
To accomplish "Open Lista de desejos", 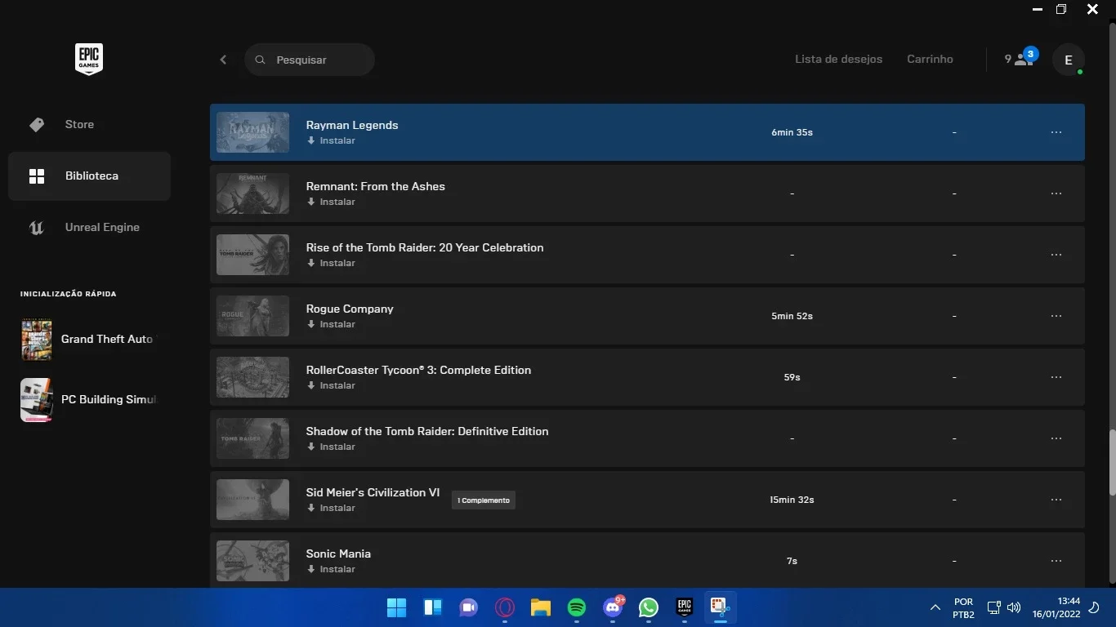I will (x=838, y=59).
